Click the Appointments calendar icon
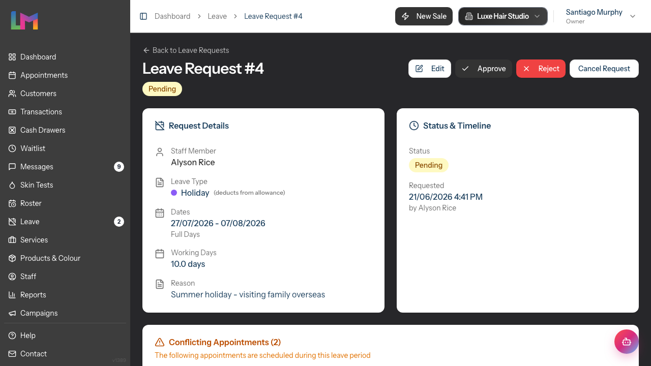This screenshot has width=651, height=366. point(12,75)
